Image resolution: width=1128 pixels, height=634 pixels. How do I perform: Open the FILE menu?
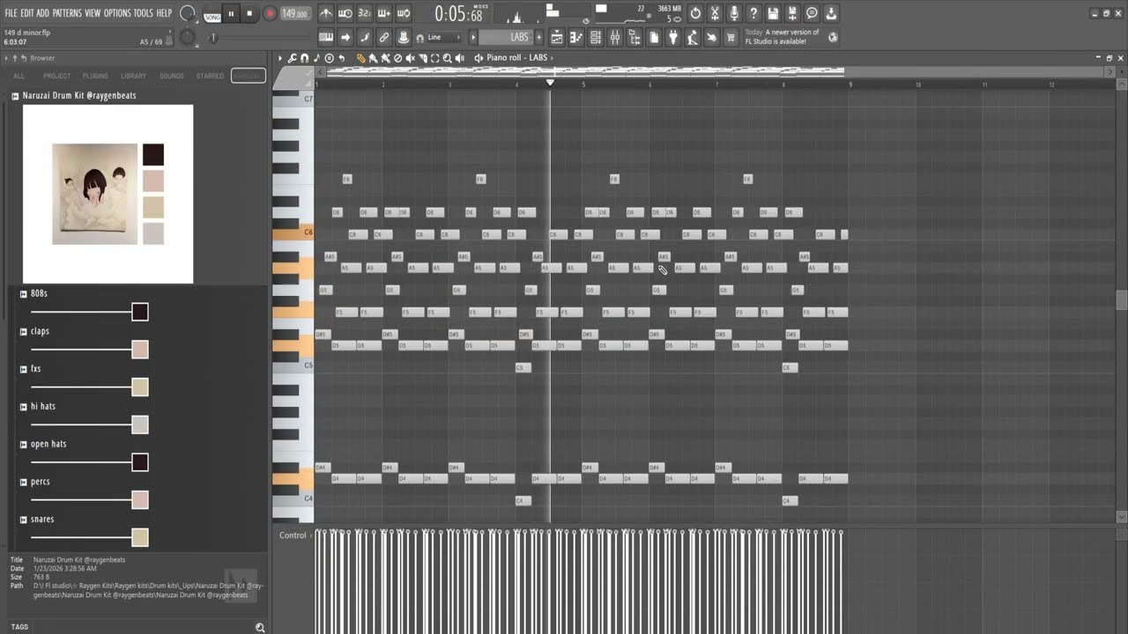(11, 13)
